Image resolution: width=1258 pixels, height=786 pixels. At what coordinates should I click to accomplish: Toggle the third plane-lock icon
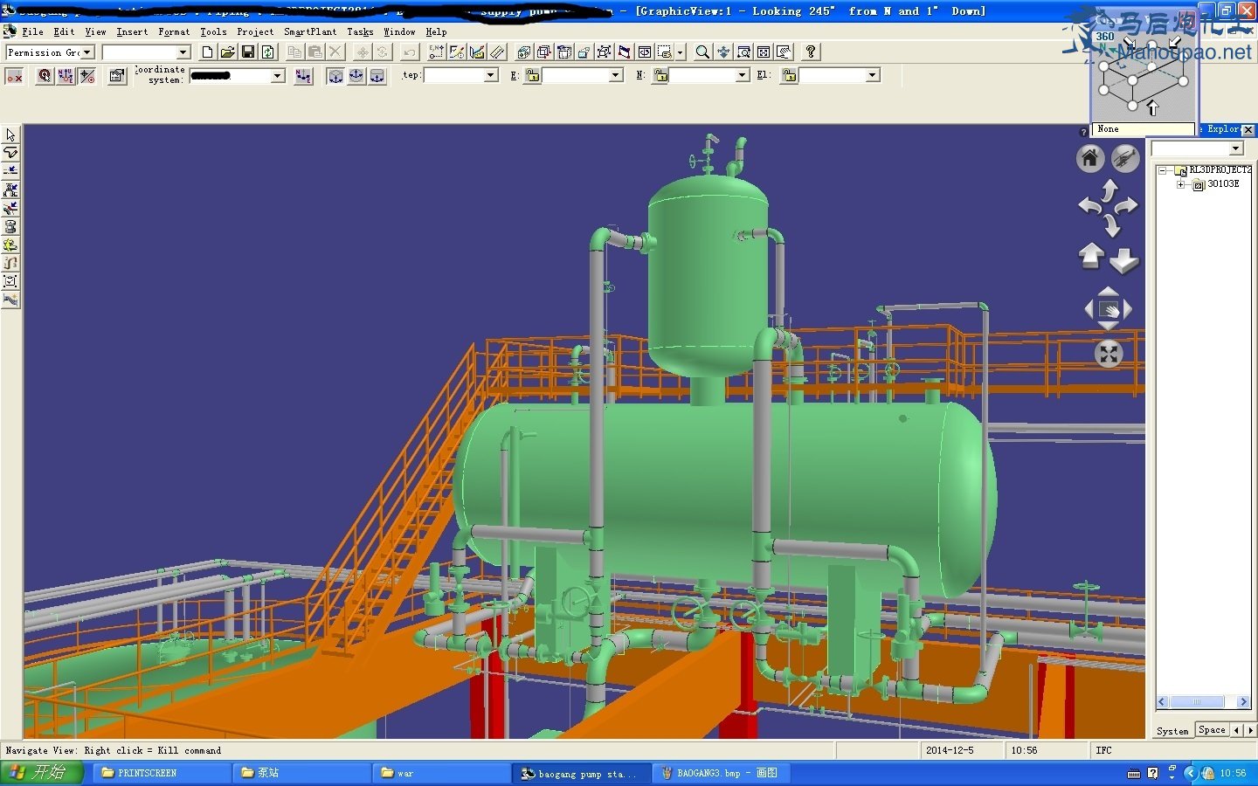[x=377, y=76]
